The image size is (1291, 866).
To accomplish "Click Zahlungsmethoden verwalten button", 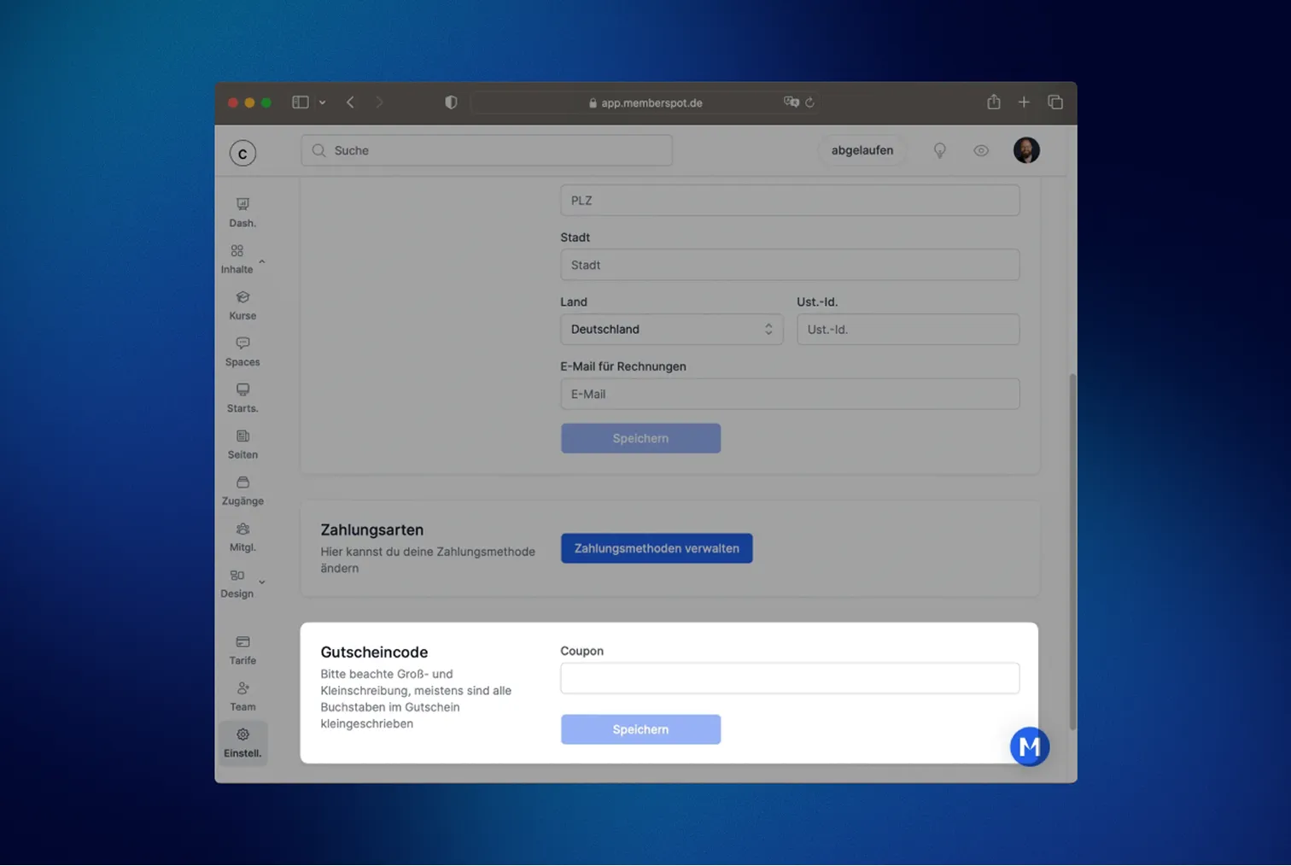I will [657, 548].
